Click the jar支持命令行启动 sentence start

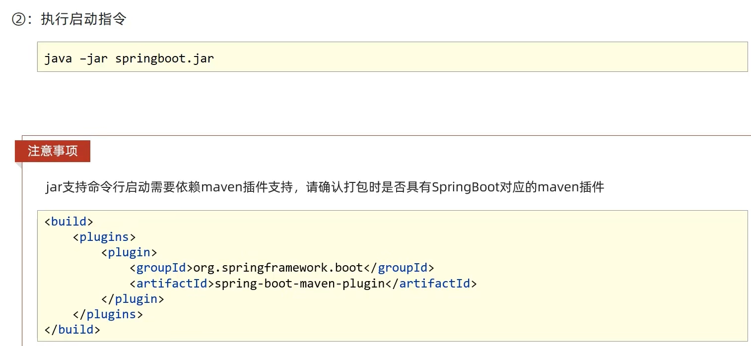[x=89, y=187]
